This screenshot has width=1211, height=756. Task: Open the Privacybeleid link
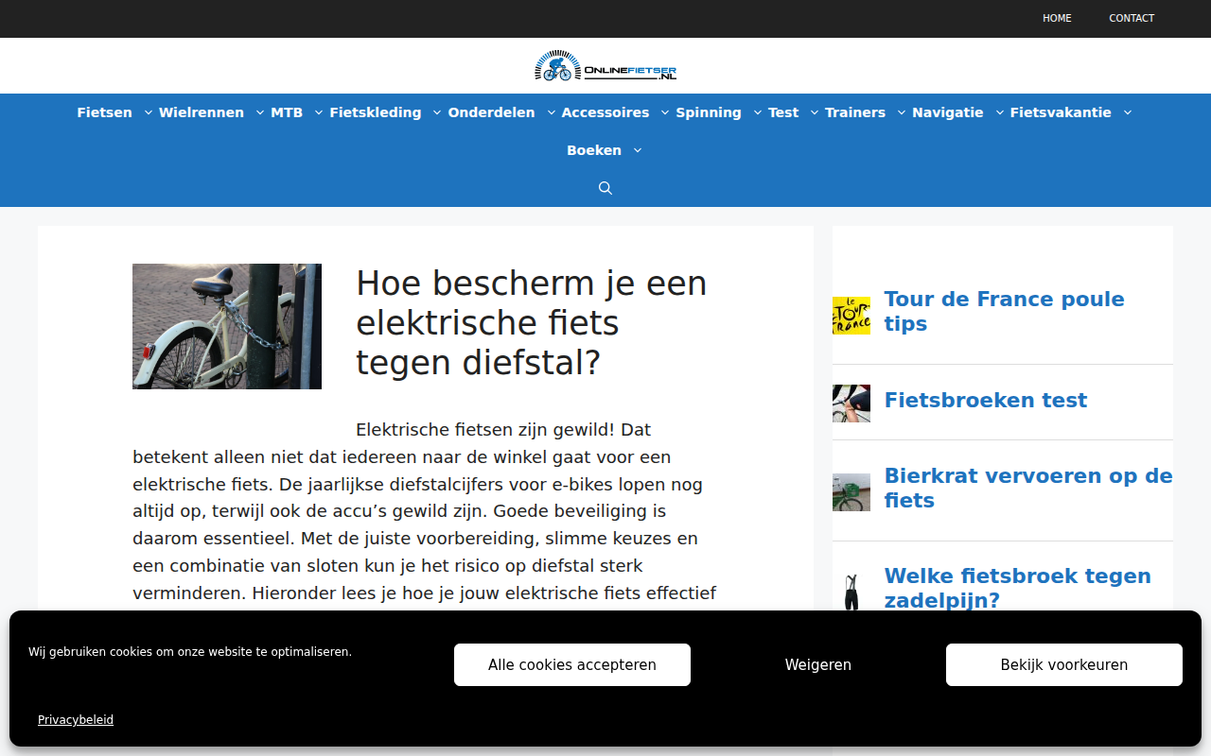coord(76,720)
